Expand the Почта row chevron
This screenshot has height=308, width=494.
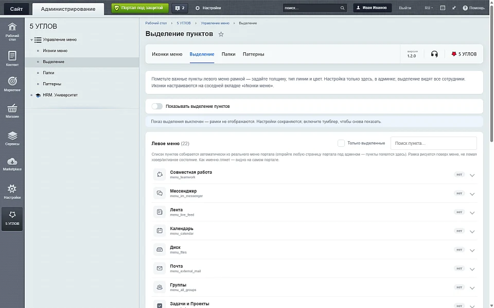tap(472, 269)
